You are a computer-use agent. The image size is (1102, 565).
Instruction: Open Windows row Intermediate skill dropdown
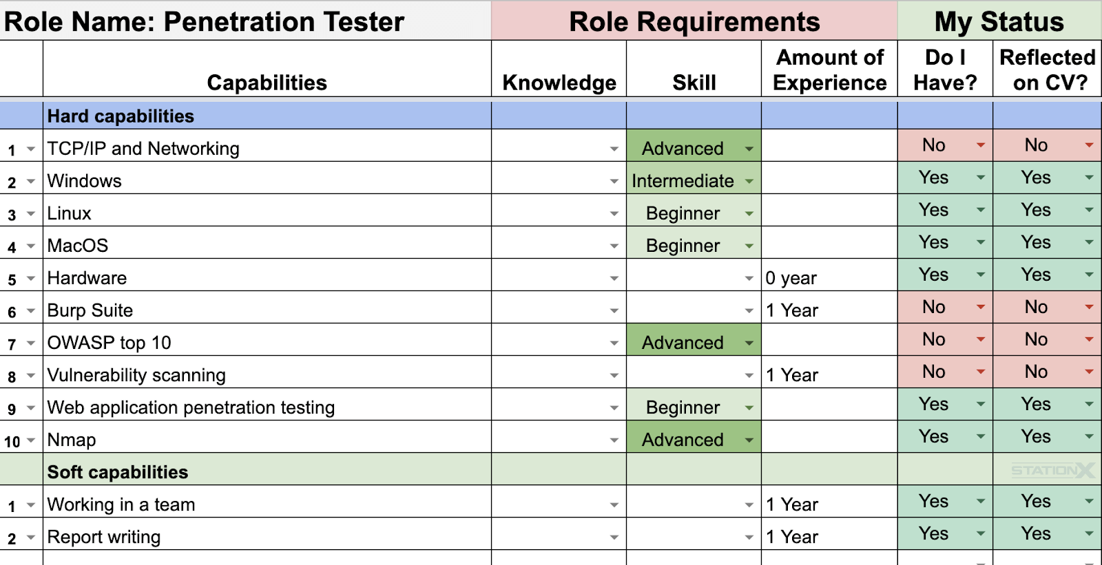pyautogui.click(x=749, y=182)
